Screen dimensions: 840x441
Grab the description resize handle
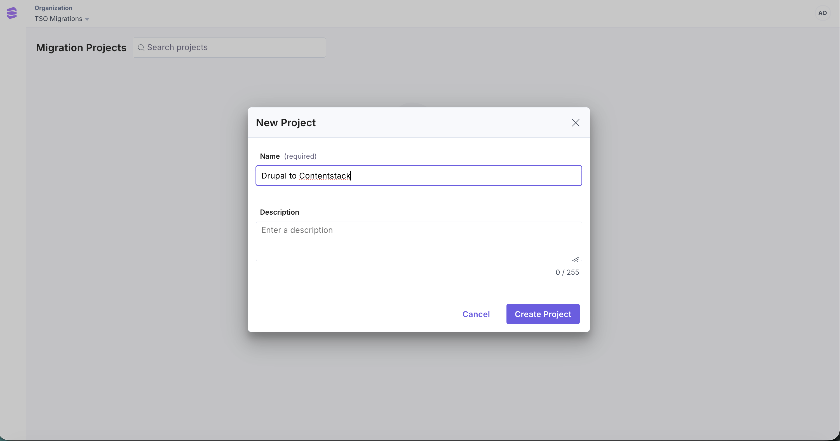[x=576, y=259]
